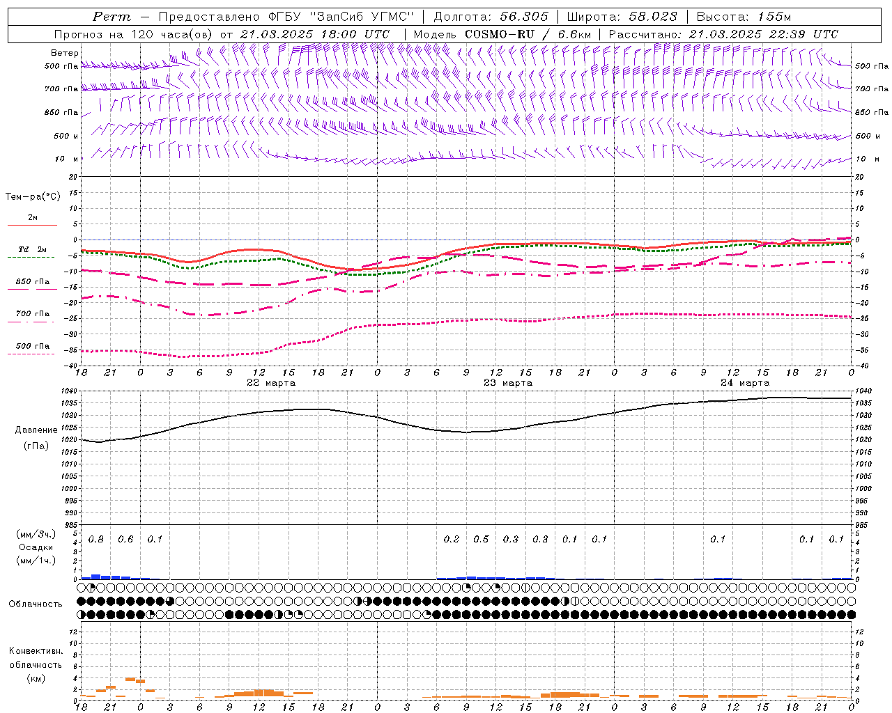892x713 pixels.
Task: Click the station name "Perm" in the header
Action: point(111,17)
